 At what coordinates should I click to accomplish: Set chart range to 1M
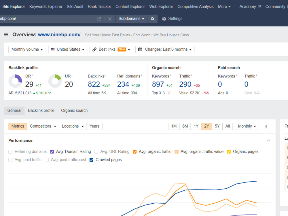coord(174,126)
